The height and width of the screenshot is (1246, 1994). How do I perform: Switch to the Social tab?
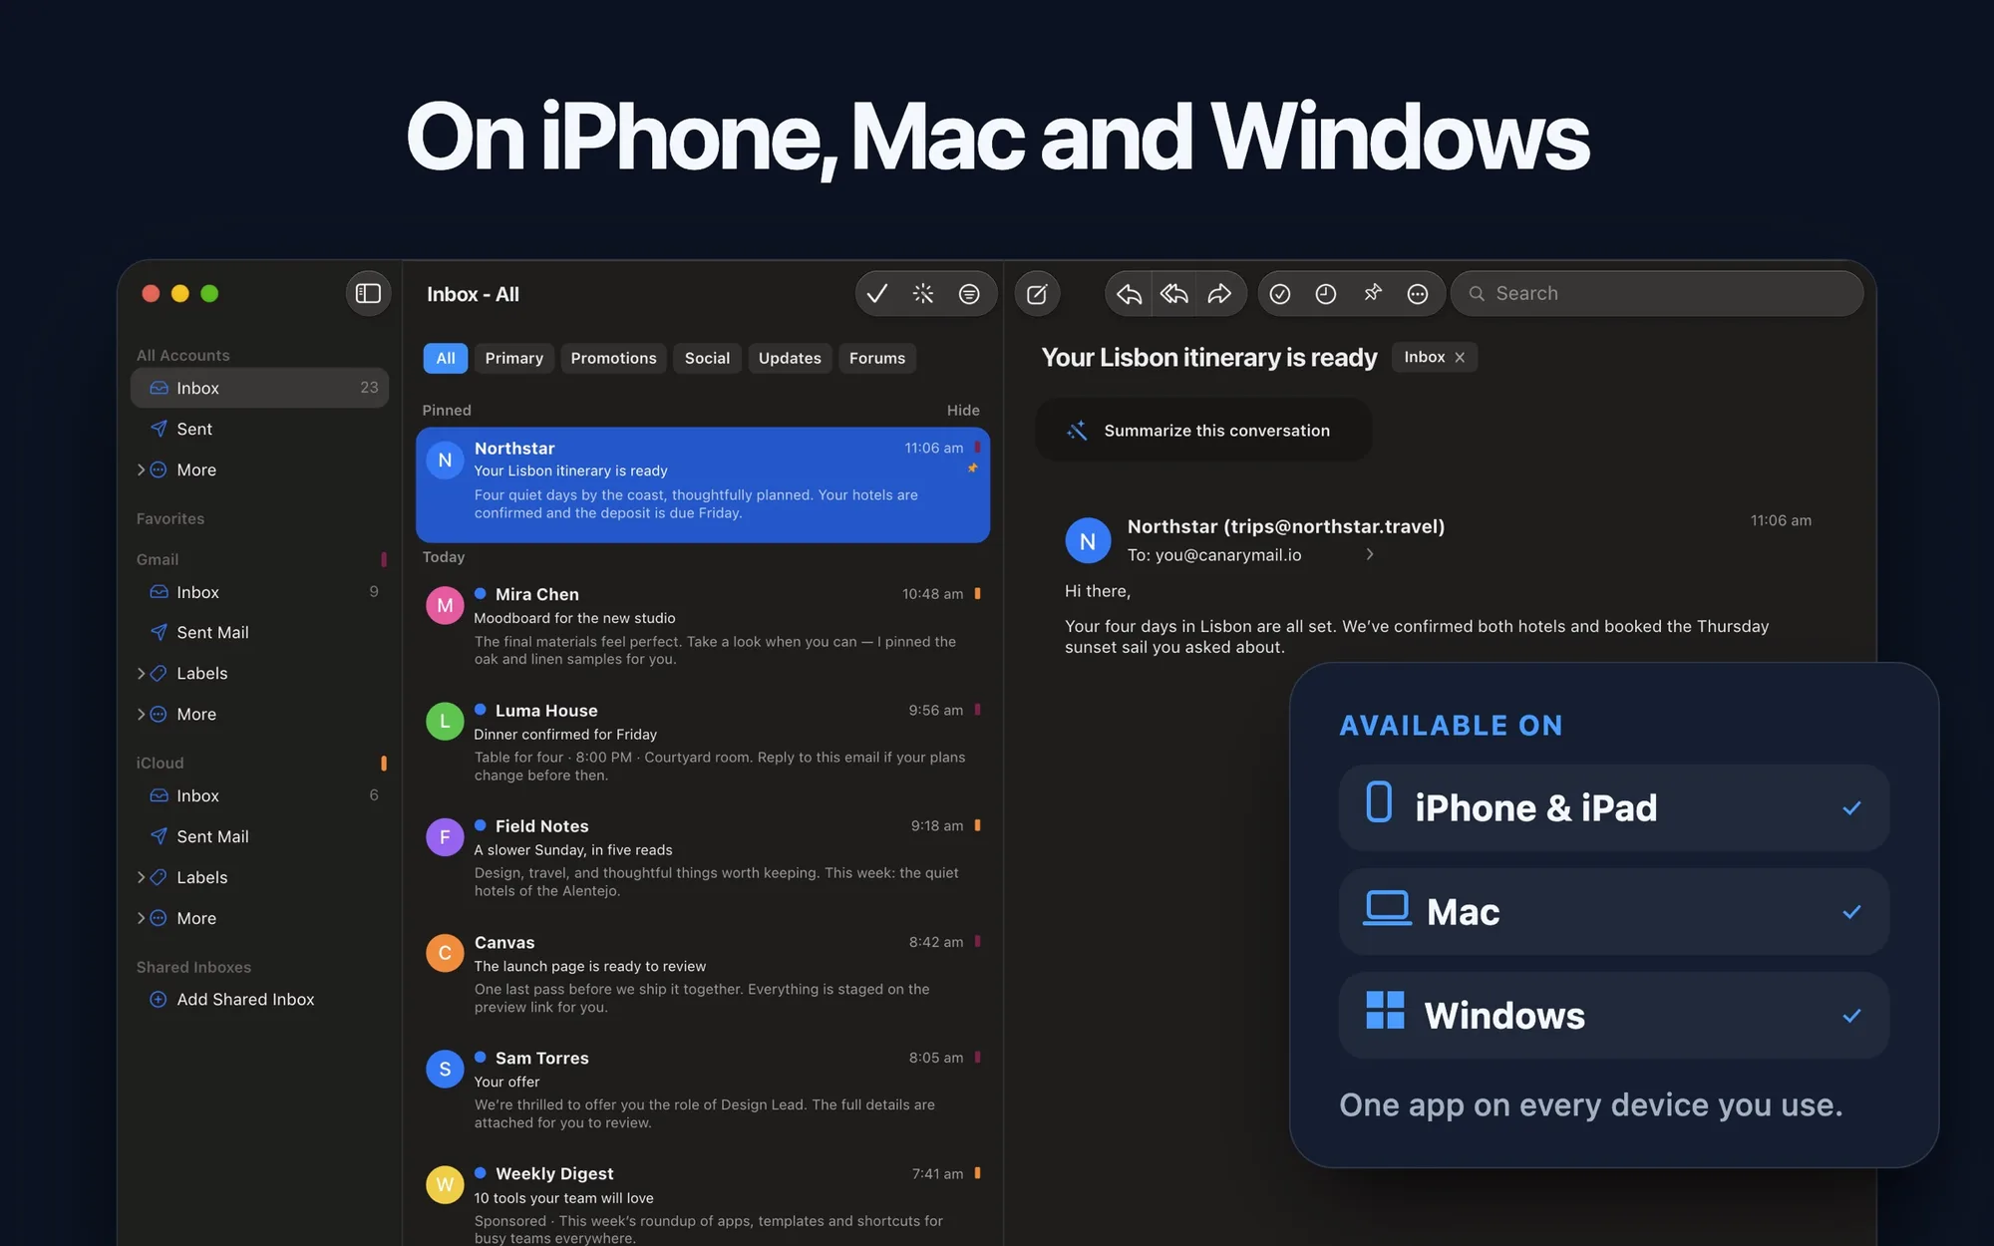point(707,358)
